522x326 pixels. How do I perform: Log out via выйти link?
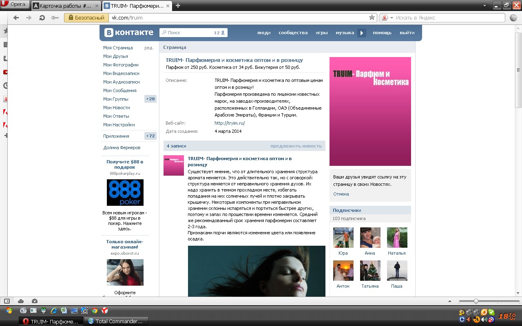coord(407,33)
